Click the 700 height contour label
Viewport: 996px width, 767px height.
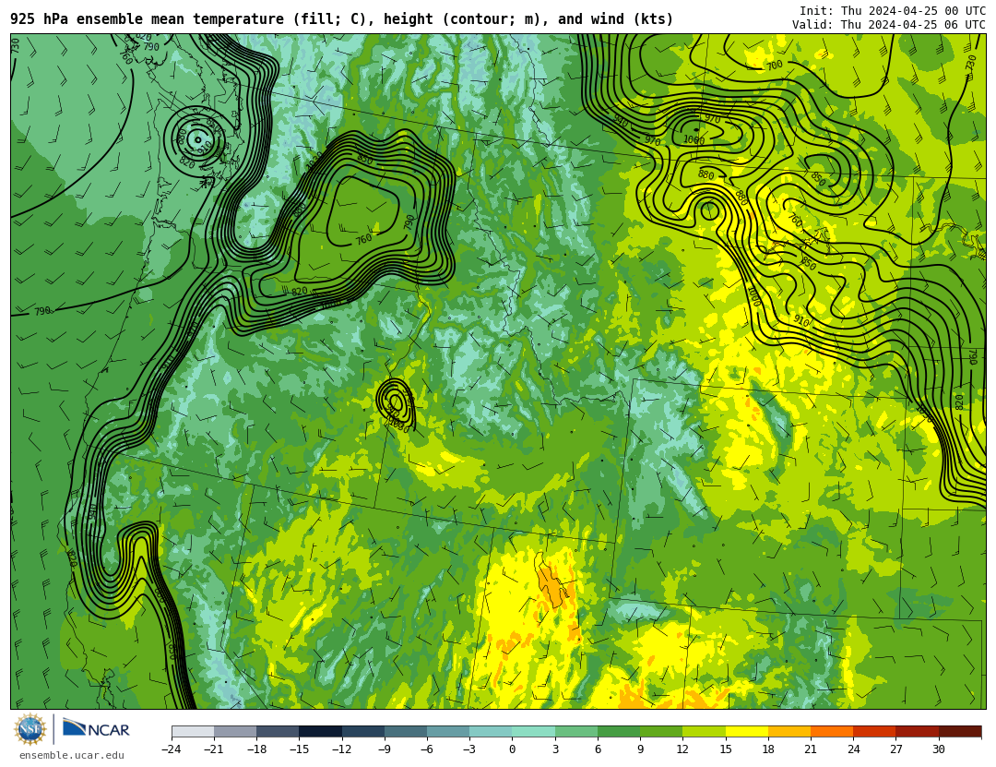(x=775, y=66)
